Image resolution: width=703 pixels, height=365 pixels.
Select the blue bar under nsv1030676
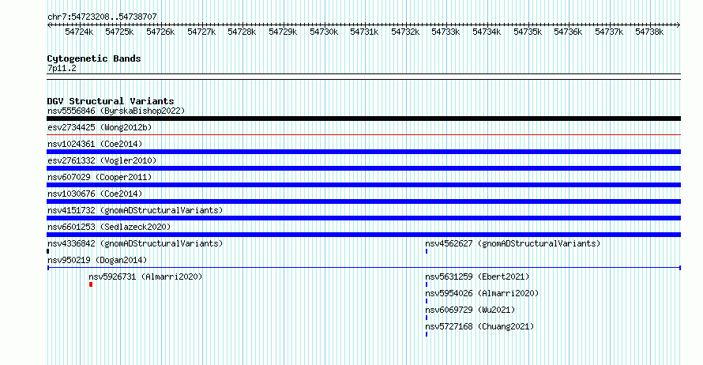click(363, 201)
